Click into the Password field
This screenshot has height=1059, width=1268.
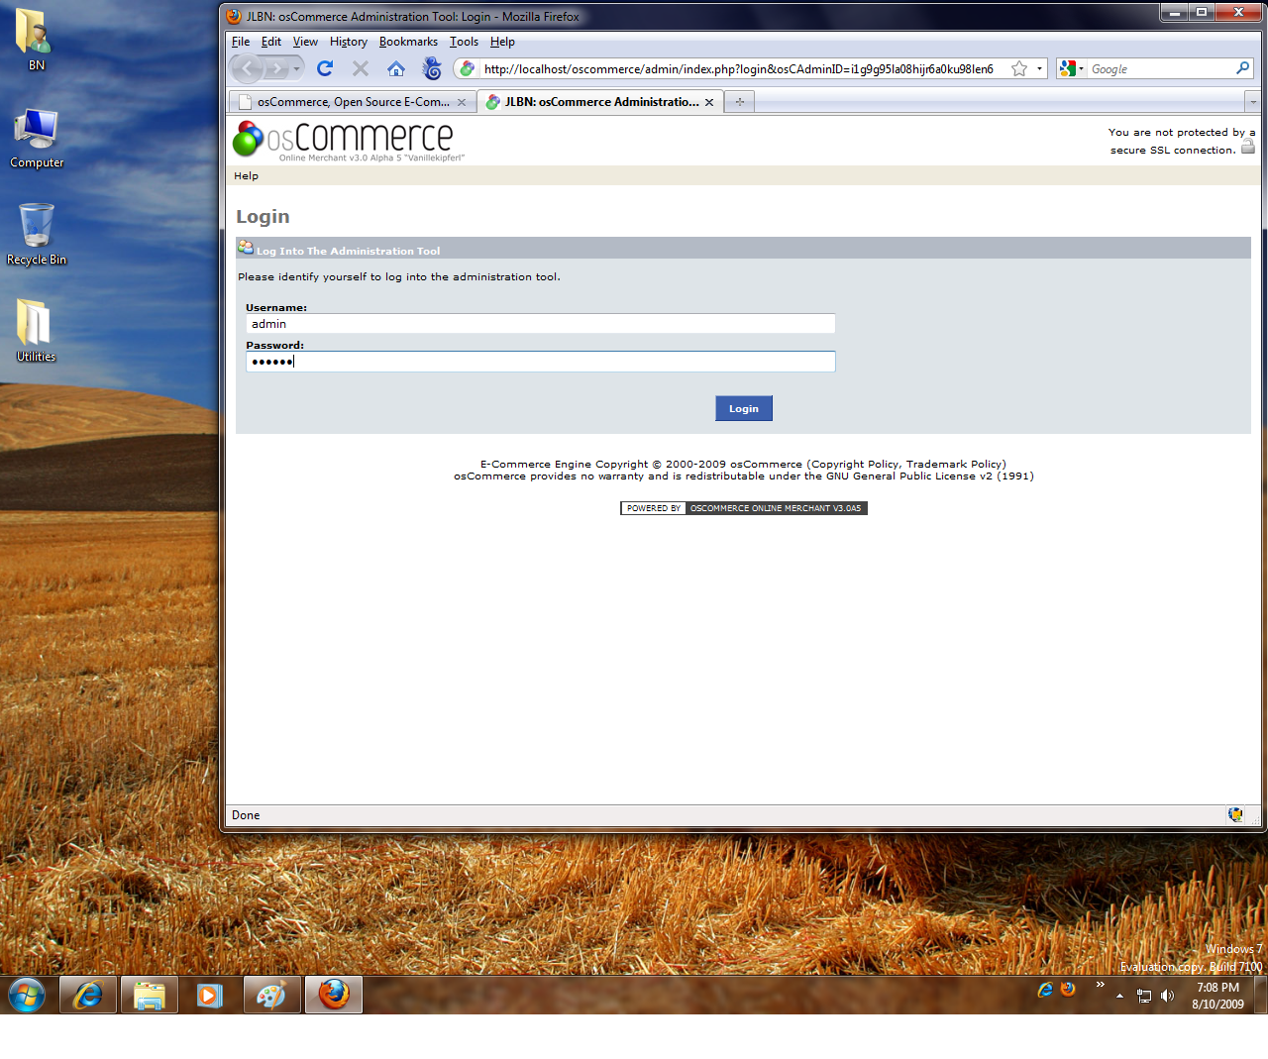pos(540,362)
